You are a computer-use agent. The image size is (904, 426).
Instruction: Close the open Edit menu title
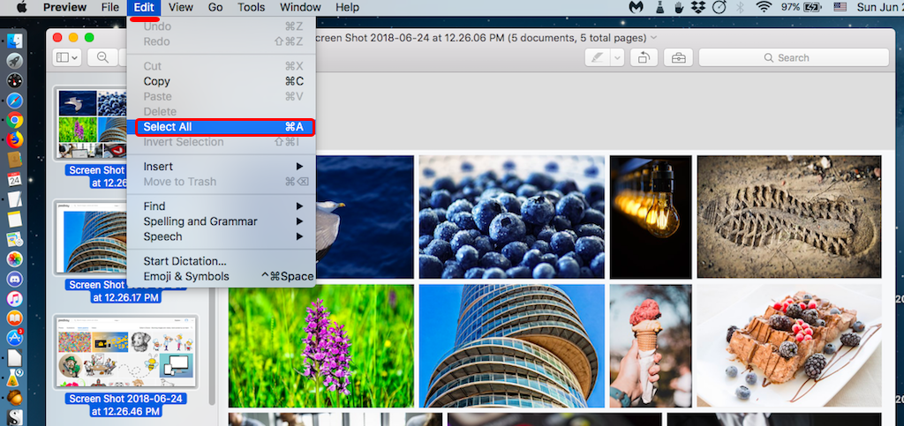coord(144,7)
